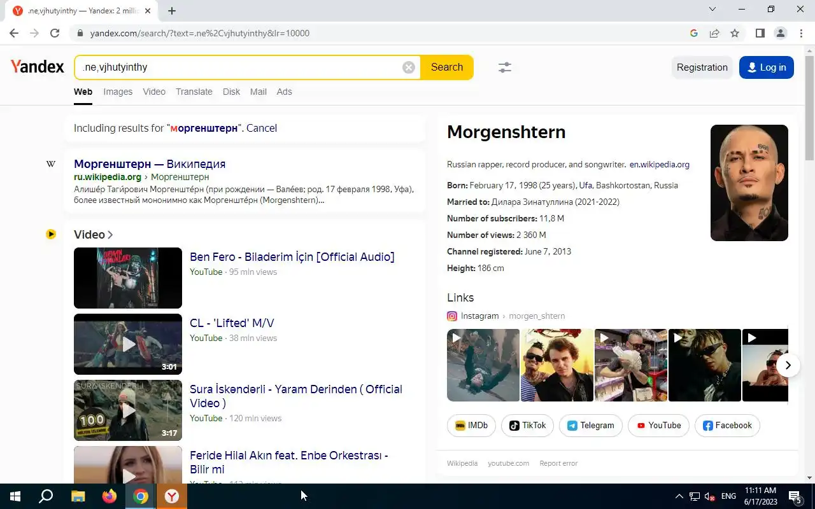This screenshot has width=815, height=509.
Task: Show next Instagram thumbnails arrow
Action: [x=788, y=365]
